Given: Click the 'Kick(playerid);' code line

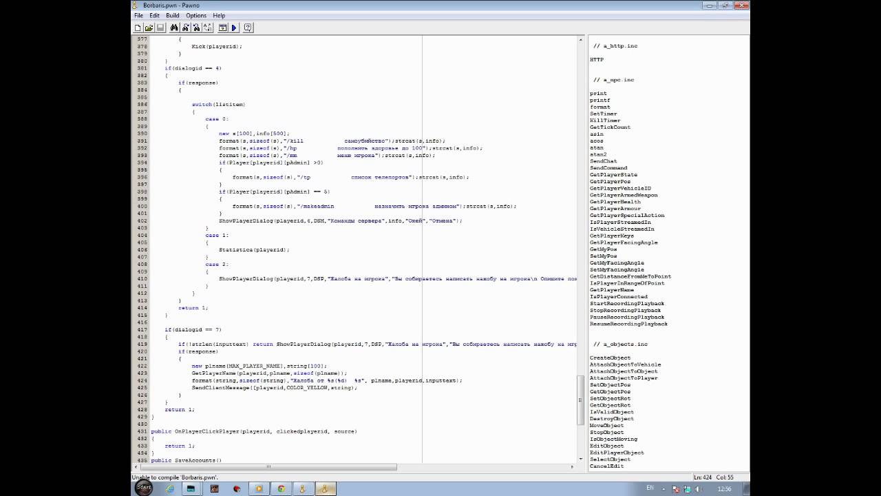Looking at the screenshot, I should 217,46.
